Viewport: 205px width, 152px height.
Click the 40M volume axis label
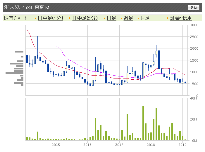click(194, 98)
